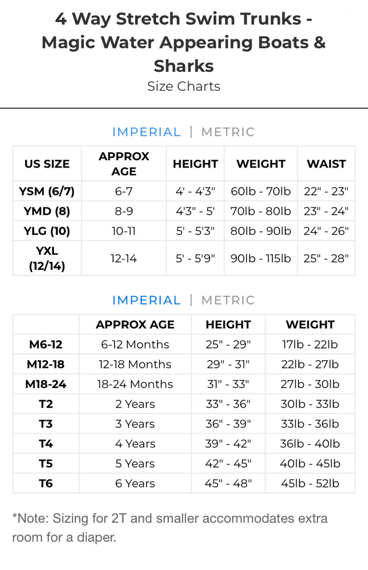The height and width of the screenshot is (570, 368).
Task: Choose the T2 size row label
Action: pos(46,404)
